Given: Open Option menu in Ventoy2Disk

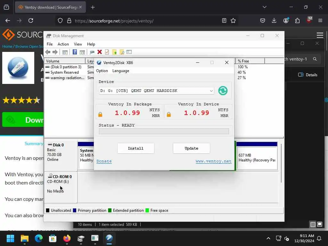Looking at the screenshot, I should [102, 71].
